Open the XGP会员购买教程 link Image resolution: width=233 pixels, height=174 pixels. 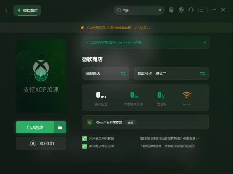101,138
